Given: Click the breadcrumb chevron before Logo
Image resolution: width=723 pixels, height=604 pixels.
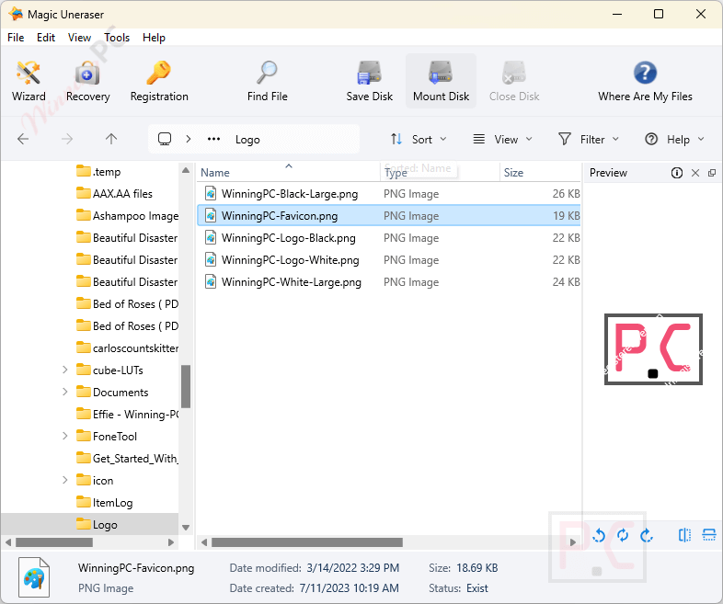Looking at the screenshot, I should click(189, 139).
